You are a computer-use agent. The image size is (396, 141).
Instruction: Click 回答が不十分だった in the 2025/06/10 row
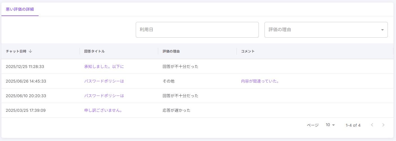tap(181, 96)
